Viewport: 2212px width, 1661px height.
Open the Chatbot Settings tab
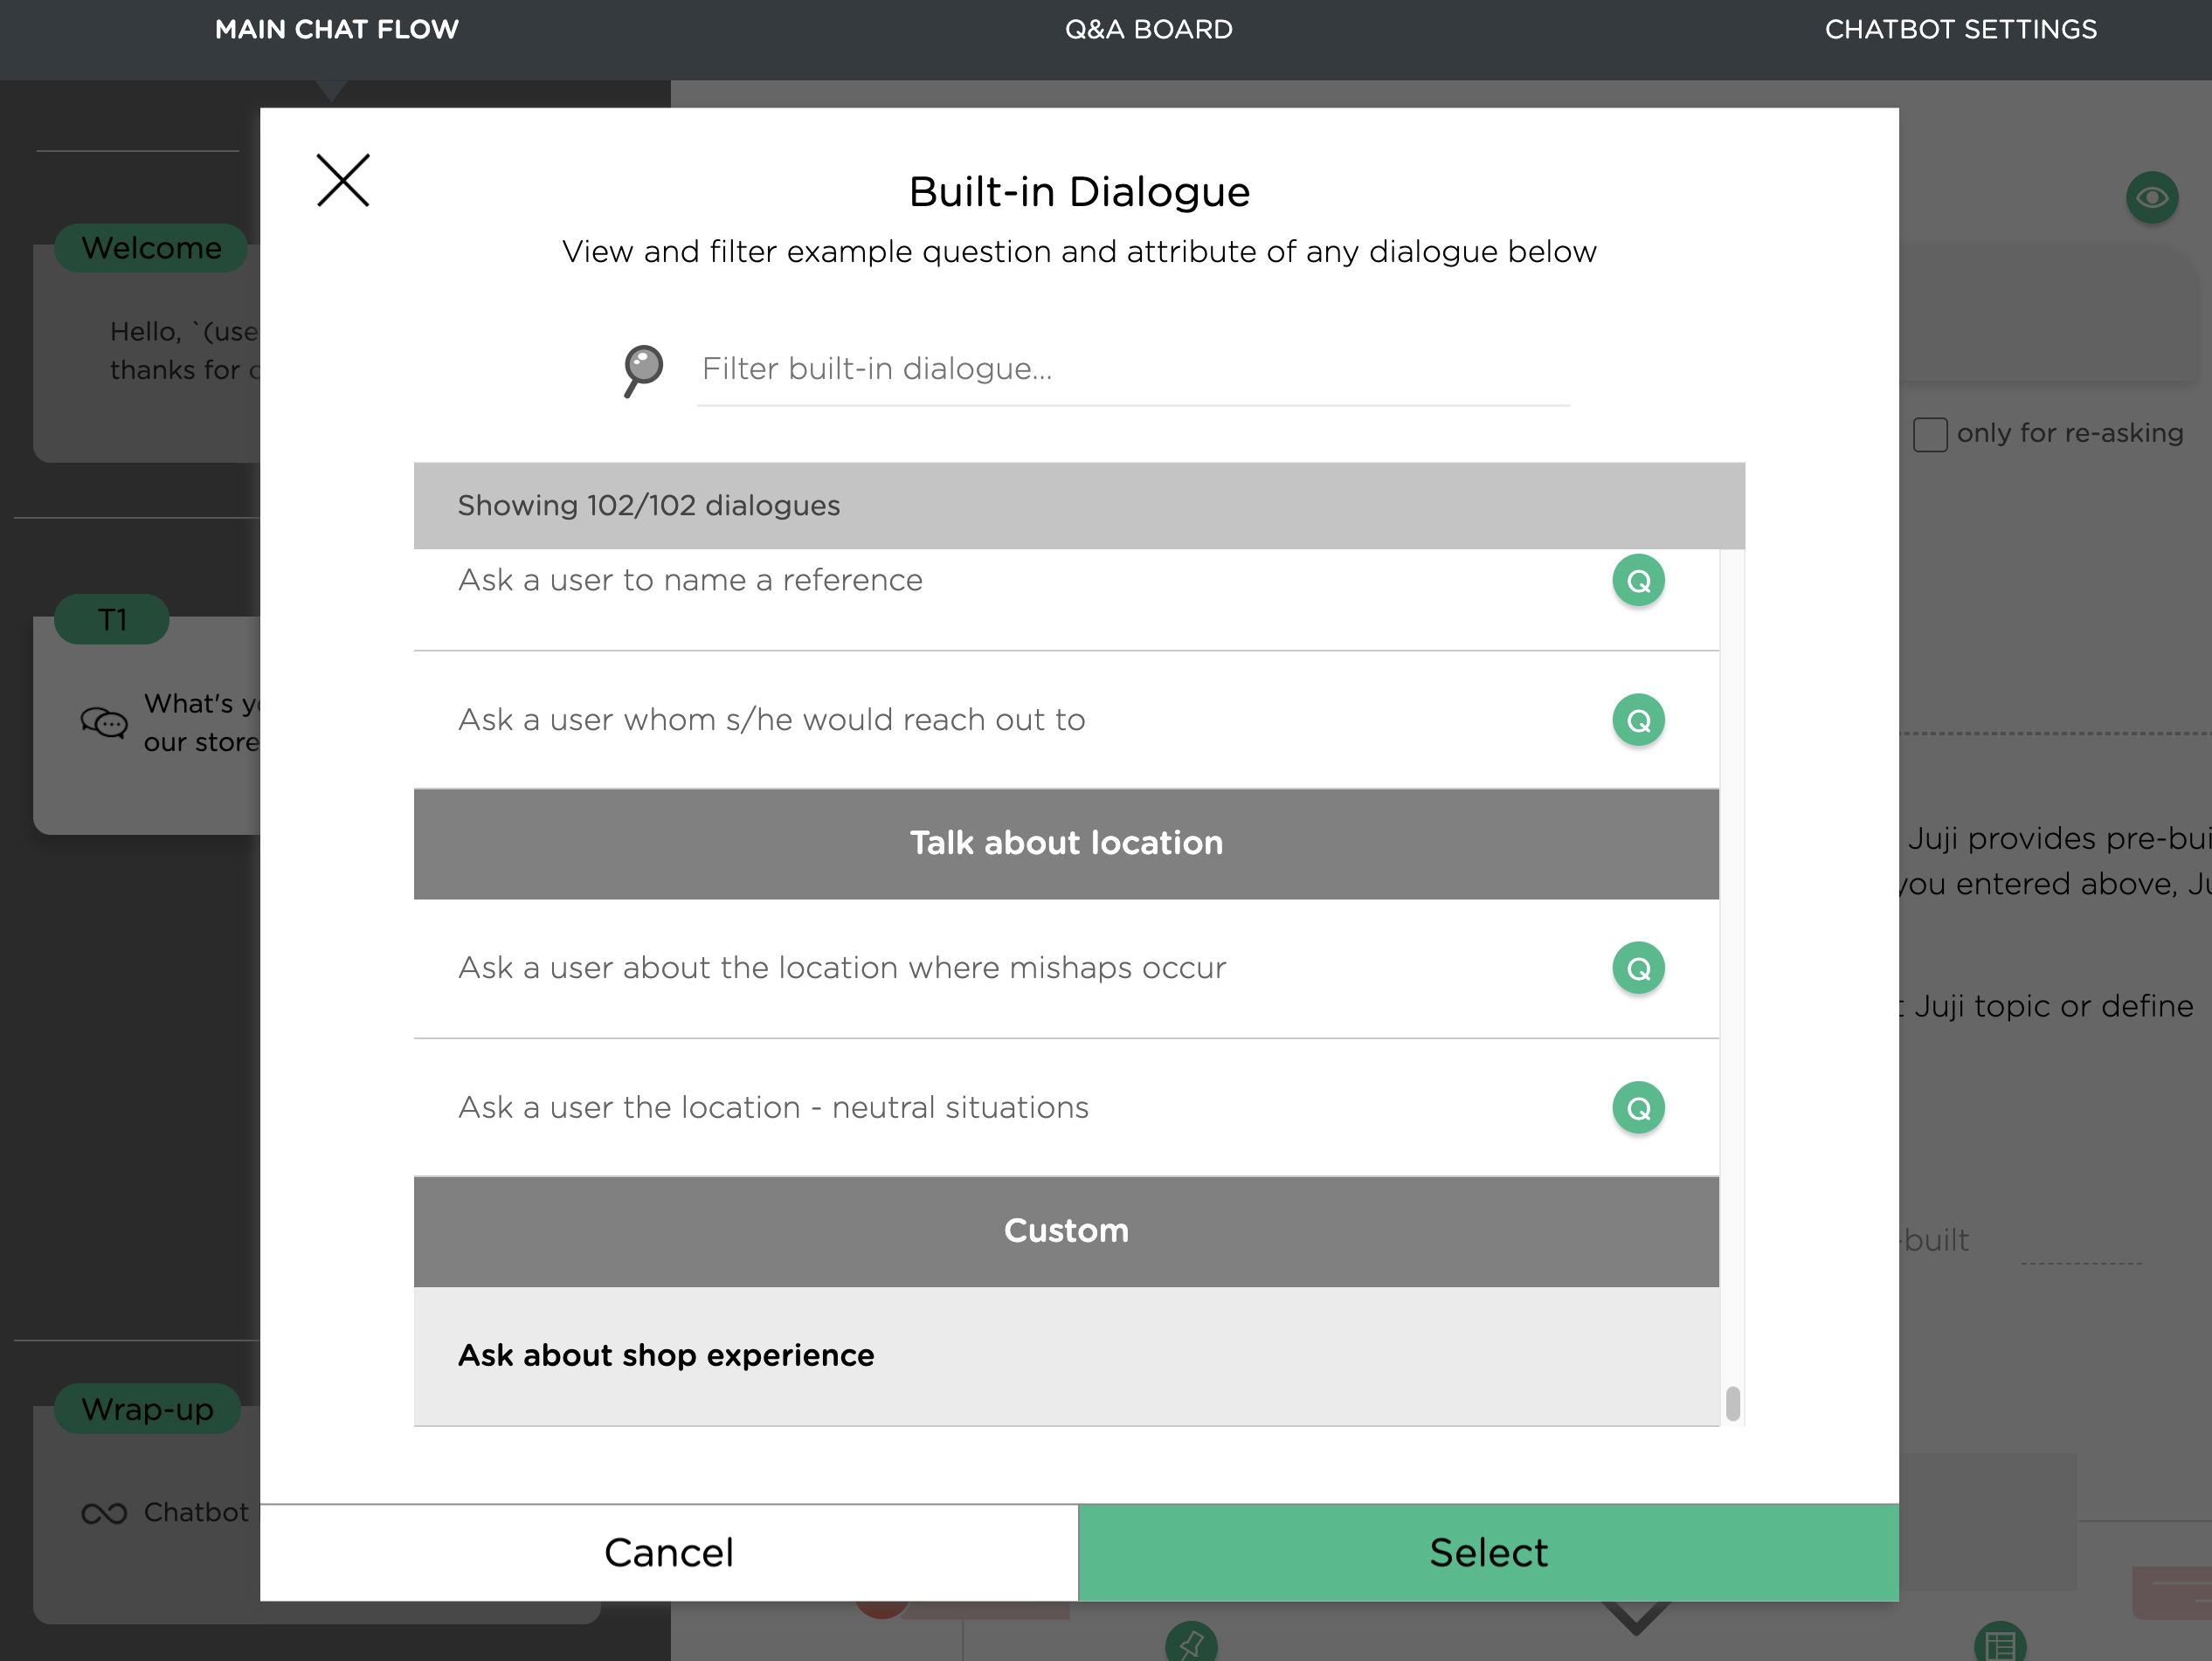(1960, 30)
